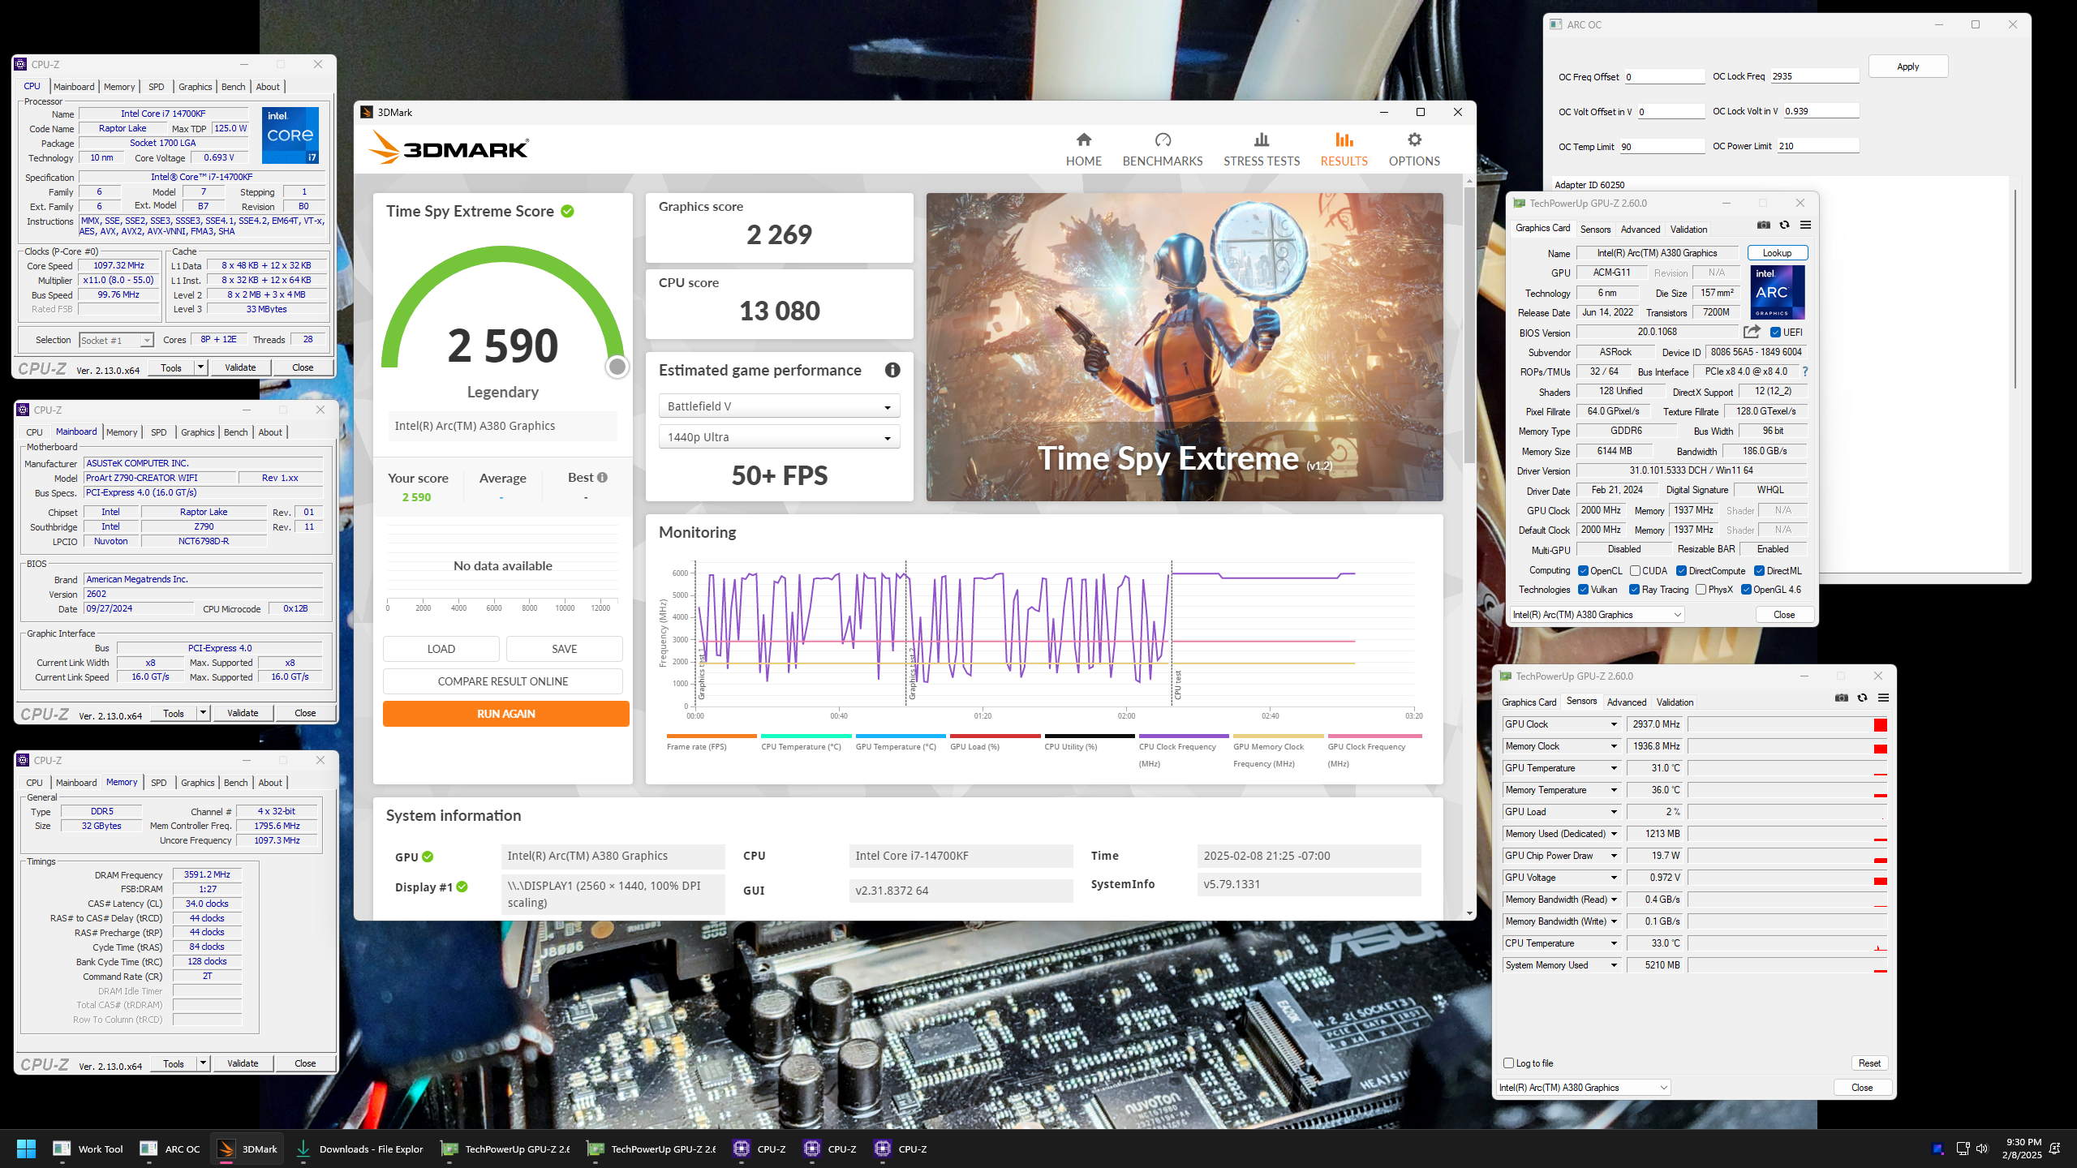This screenshot has width=2077, height=1168.
Task: Expand the GPU Chip Power Draw sensor dropdown
Action: [1613, 856]
